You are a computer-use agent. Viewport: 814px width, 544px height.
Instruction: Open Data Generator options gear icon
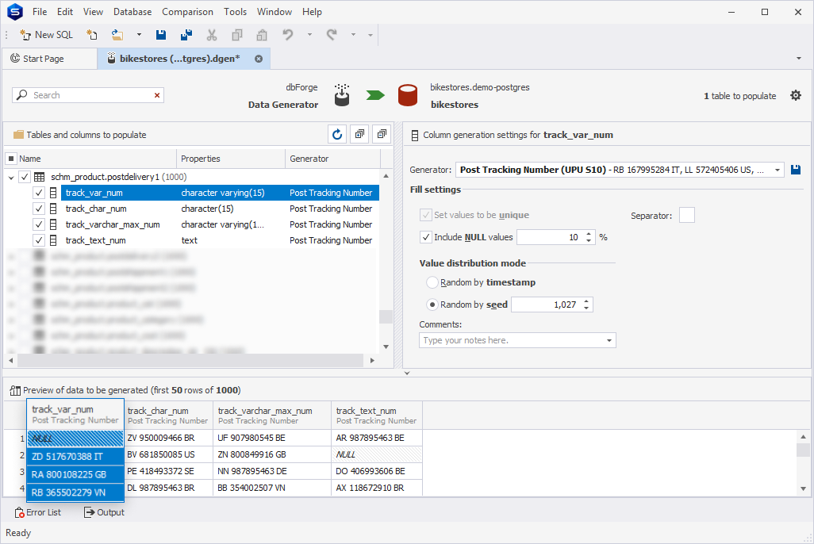click(795, 95)
